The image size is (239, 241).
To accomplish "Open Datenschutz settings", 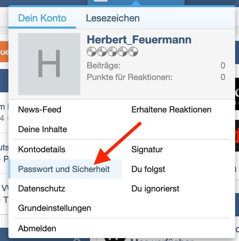I will coord(41,188).
